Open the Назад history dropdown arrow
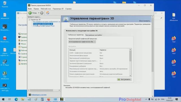 coord(39,13)
